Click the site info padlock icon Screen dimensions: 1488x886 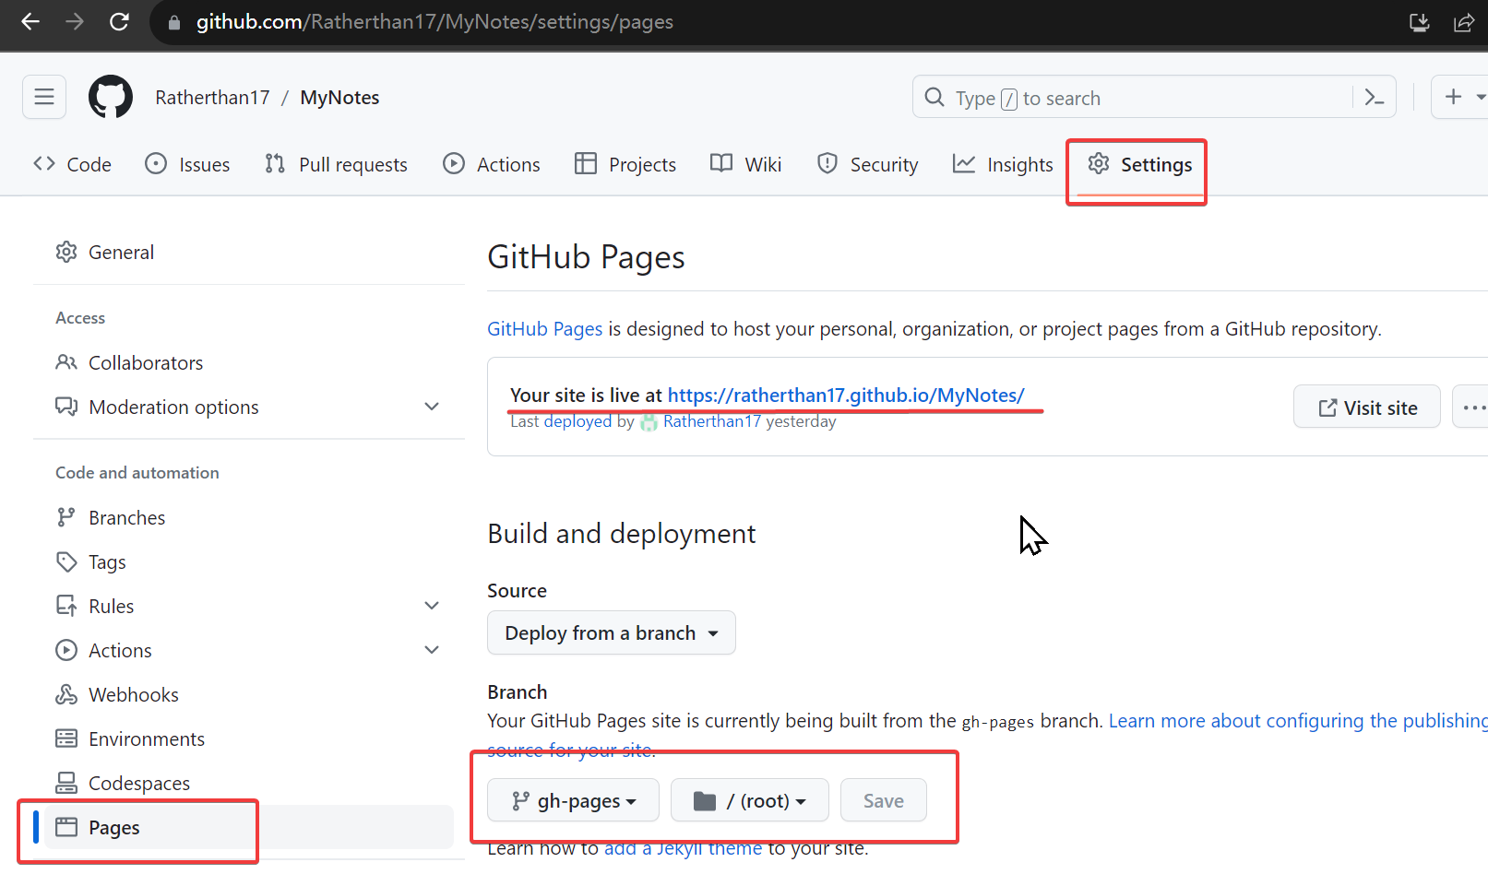point(173,22)
